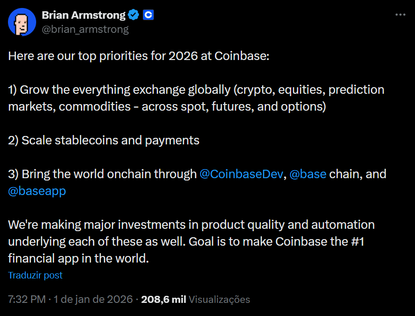Click the Traduzir post link
415x316 pixels.
click(35, 275)
